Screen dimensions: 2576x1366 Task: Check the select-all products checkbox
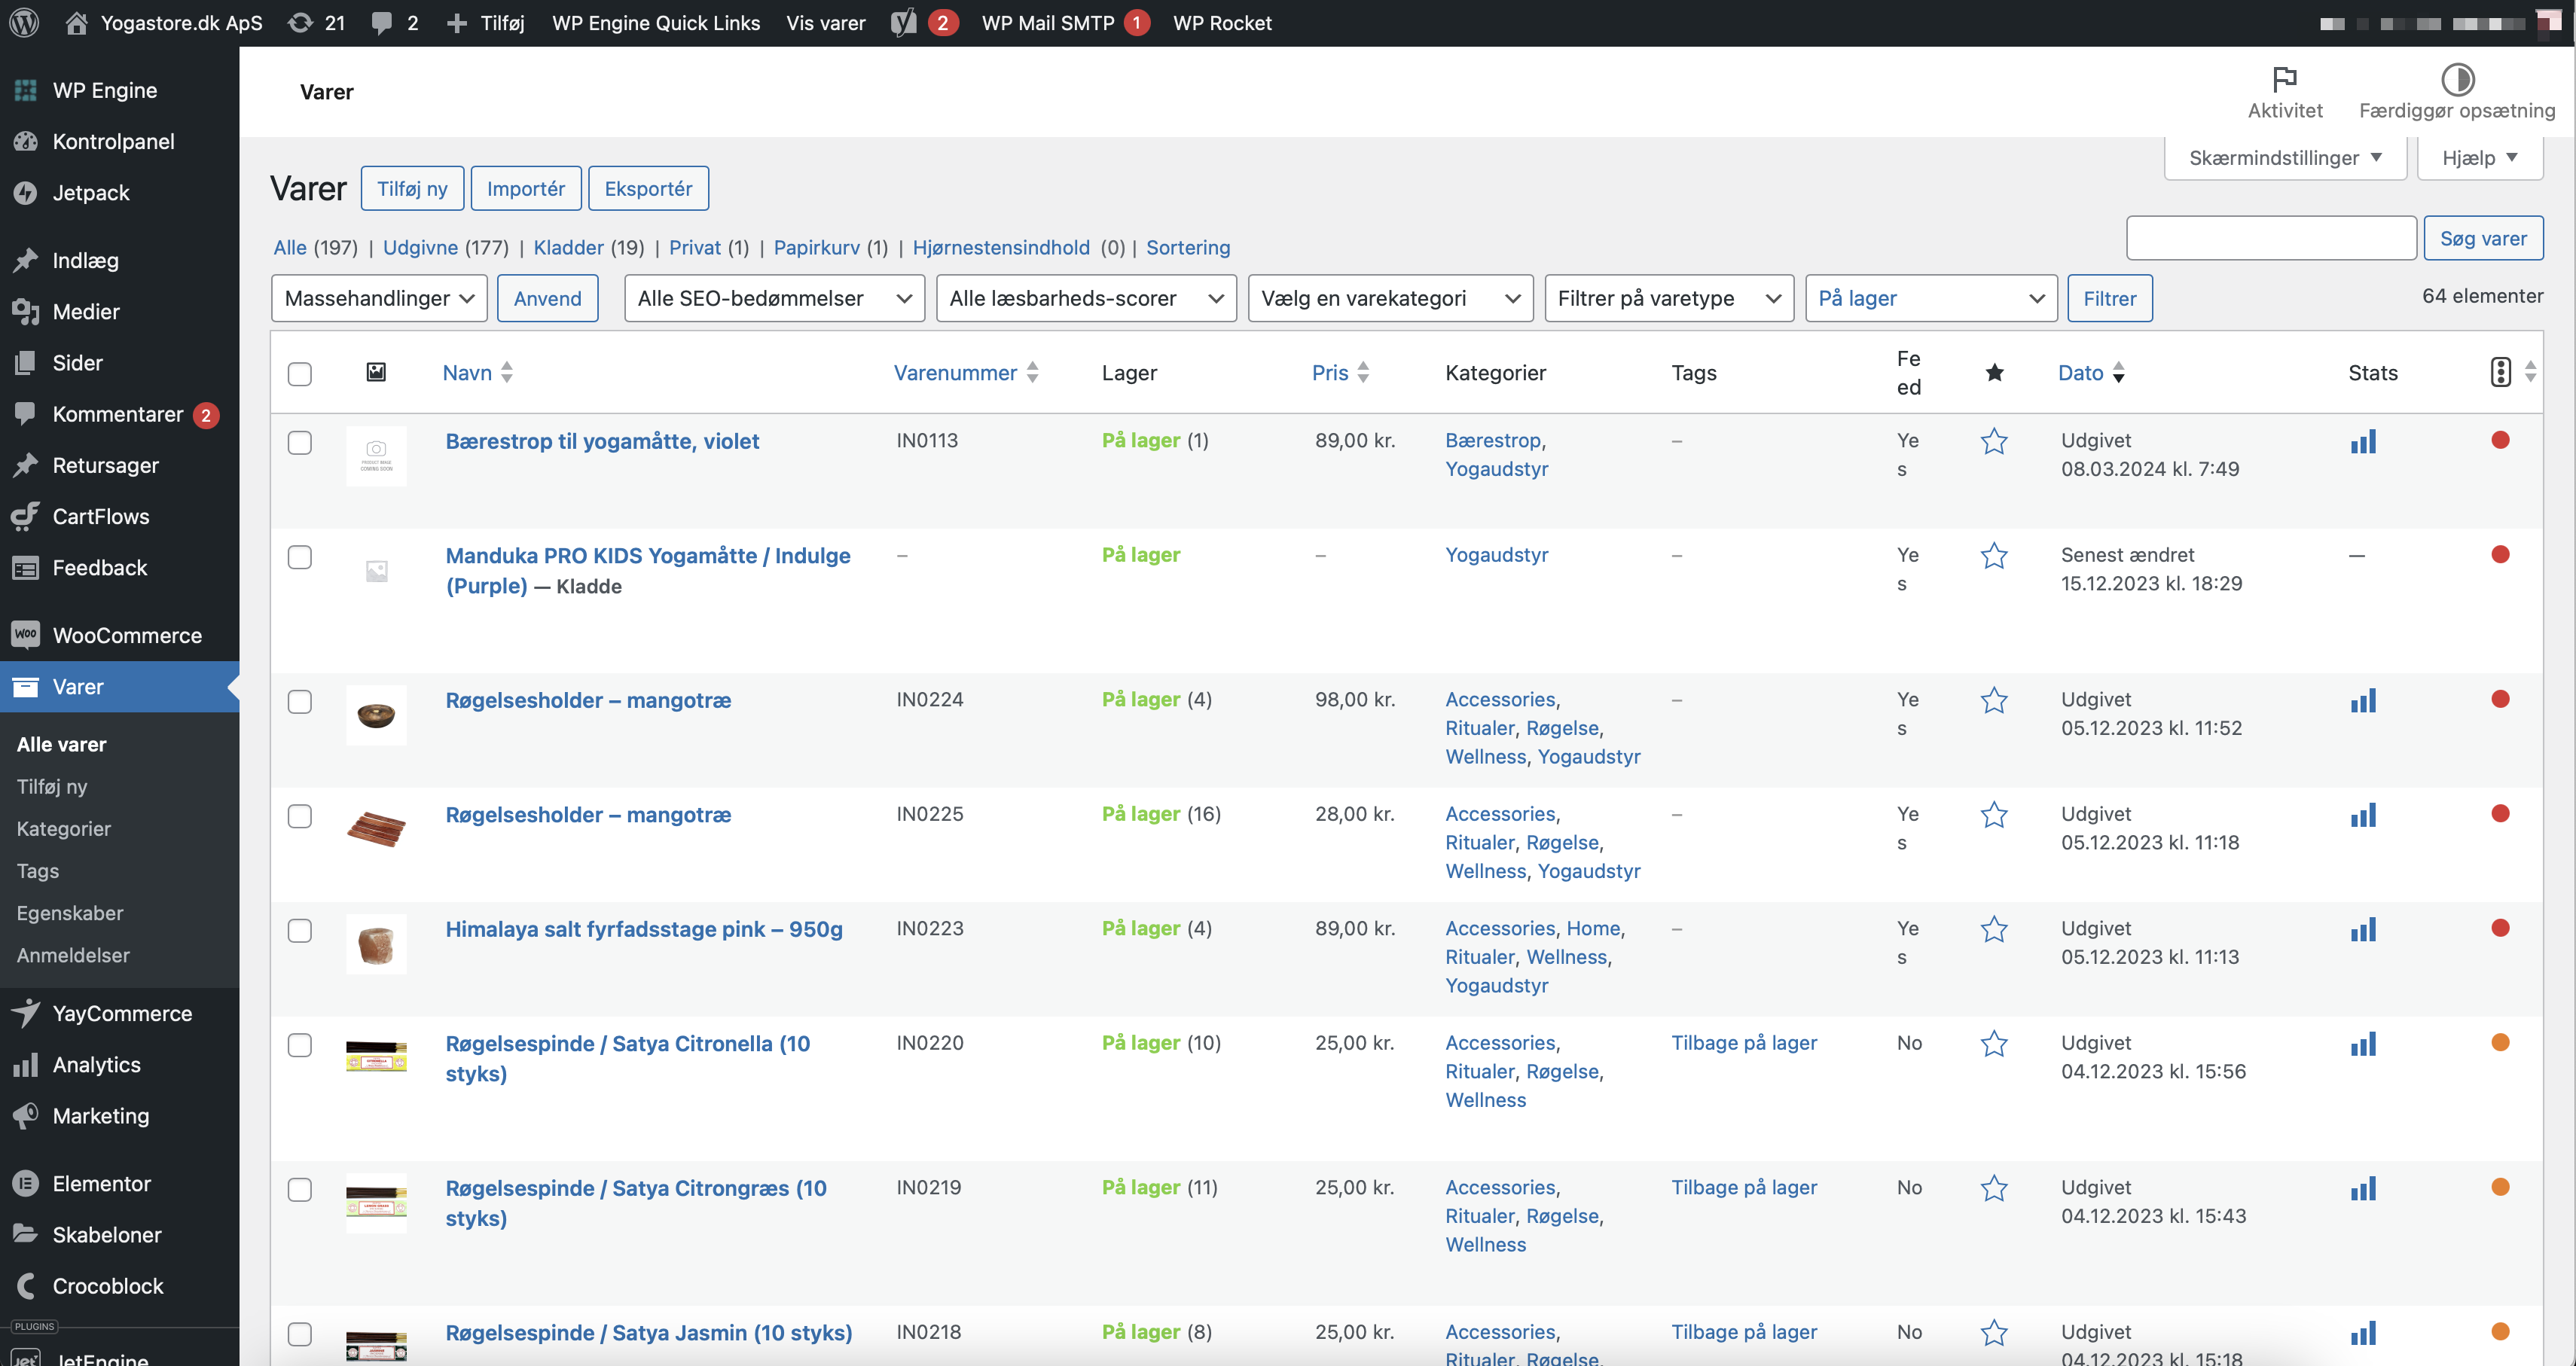tap(299, 373)
